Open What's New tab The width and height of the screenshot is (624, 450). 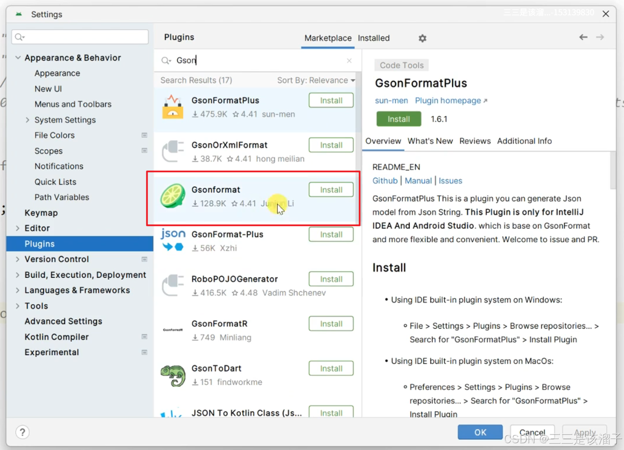[x=430, y=141]
